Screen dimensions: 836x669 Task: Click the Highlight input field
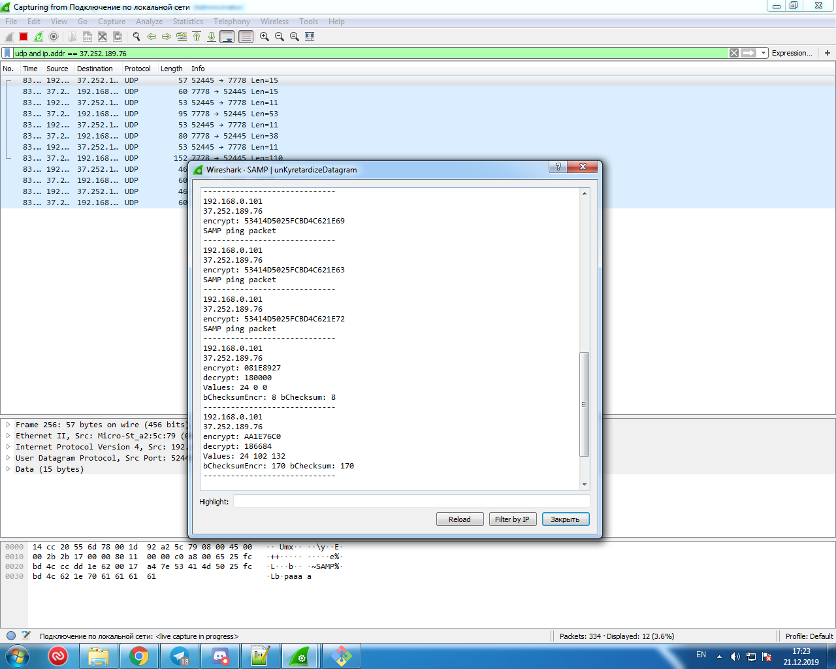pyautogui.click(x=411, y=501)
